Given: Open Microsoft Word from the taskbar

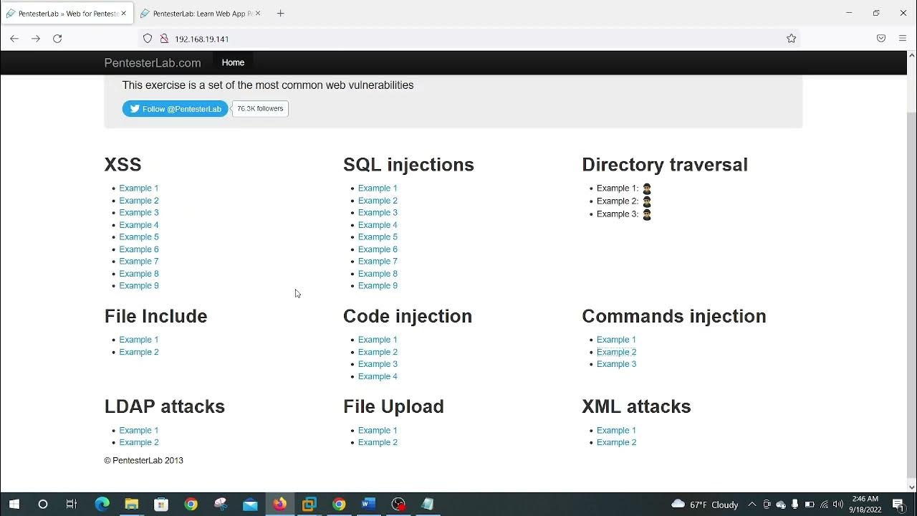Looking at the screenshot, I should 368,504.
